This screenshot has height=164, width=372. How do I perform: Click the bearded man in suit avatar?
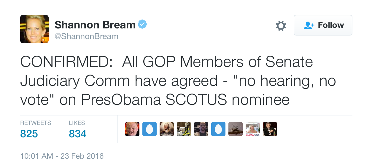[270, 129]
